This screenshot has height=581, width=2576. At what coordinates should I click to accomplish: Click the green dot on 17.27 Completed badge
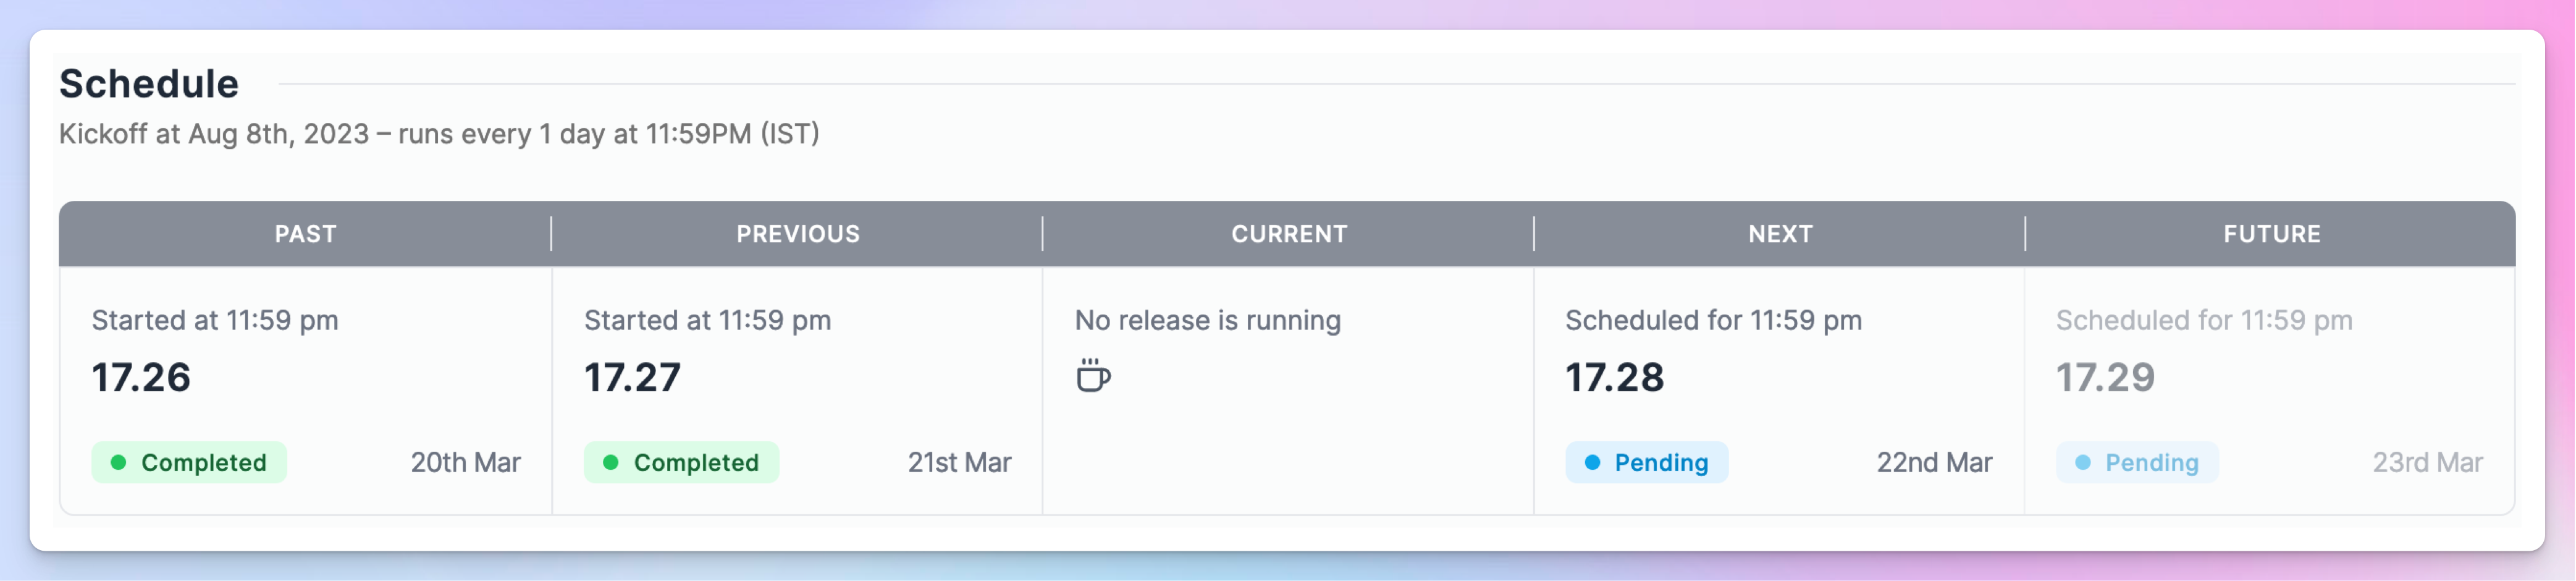610,462
